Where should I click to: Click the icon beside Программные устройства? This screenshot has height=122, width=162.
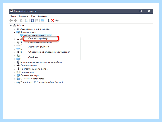coord(18,69)
